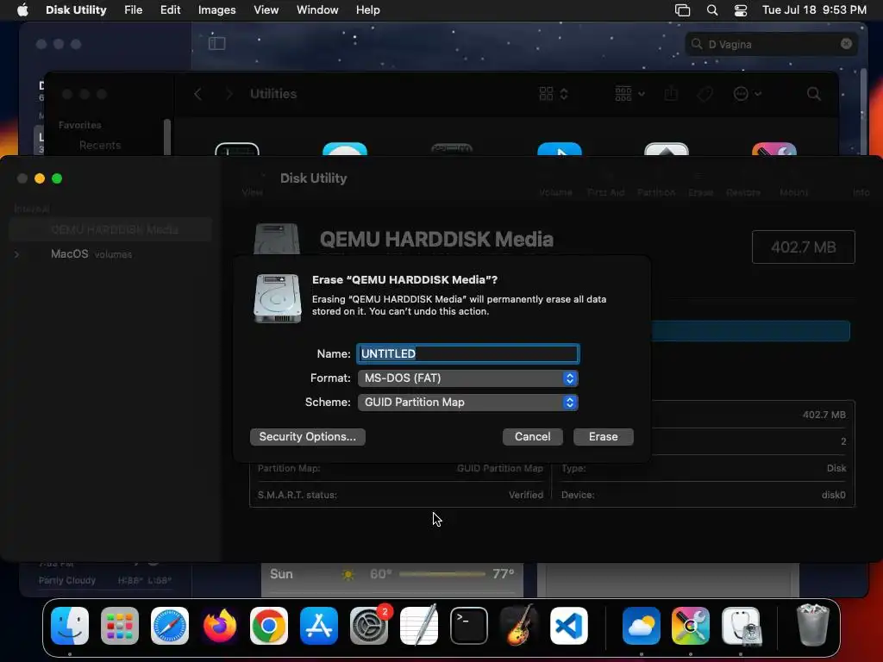The image size is (883, 662).
Task: Click the Sunday temperature range bar in Weather
Action: click(x=442, y=574)
